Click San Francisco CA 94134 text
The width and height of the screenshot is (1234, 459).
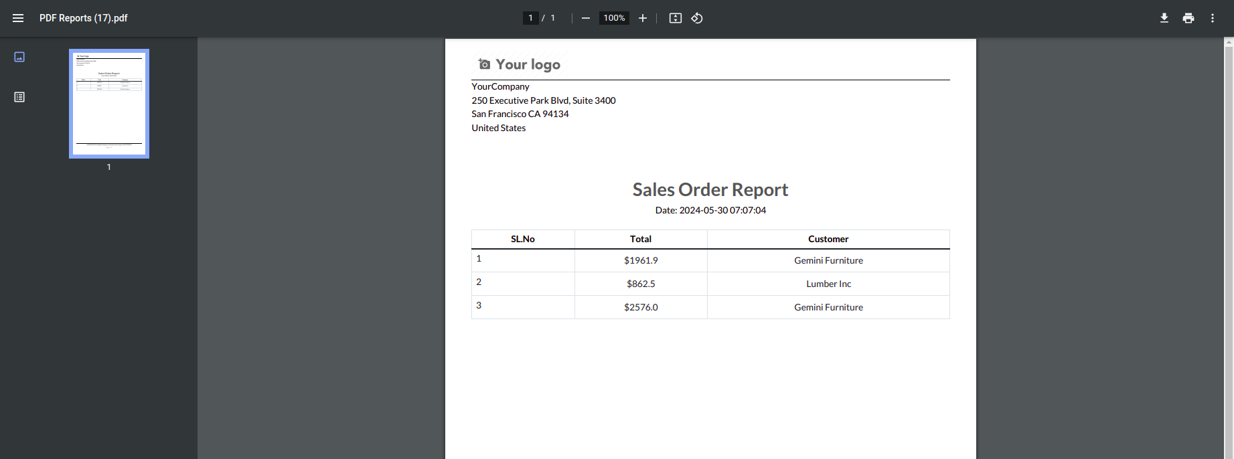pyautogui.click(x=520, y=114)
